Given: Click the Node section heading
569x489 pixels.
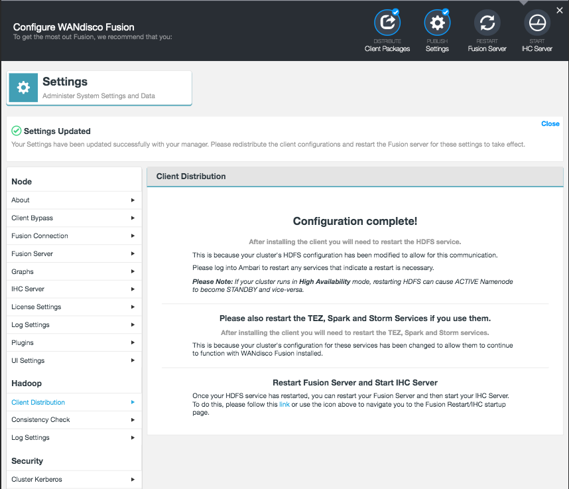Looking at the screenshot, I should point(21,182).
